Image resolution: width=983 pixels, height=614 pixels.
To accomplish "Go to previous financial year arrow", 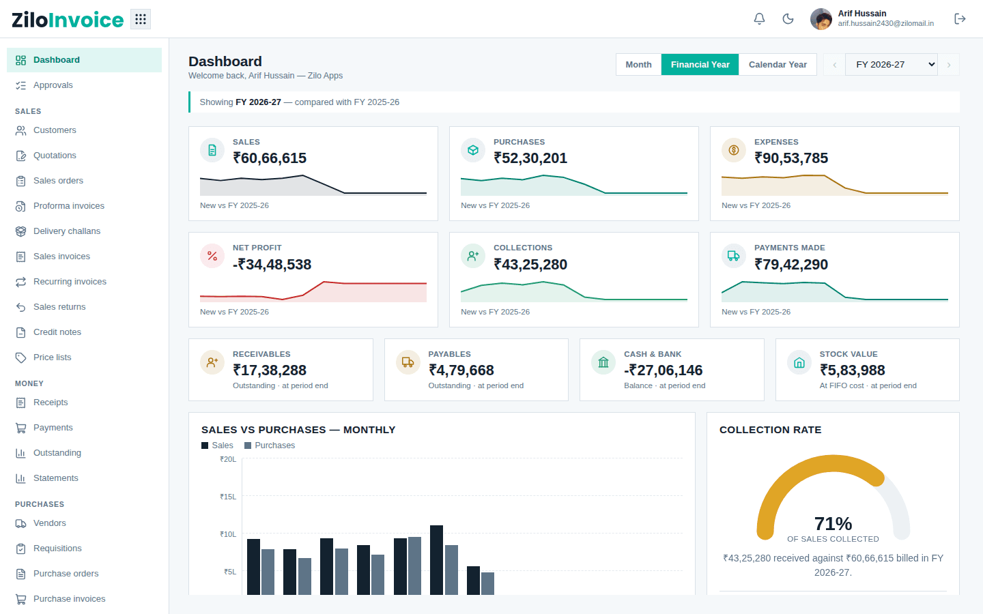I will [834, 64].
